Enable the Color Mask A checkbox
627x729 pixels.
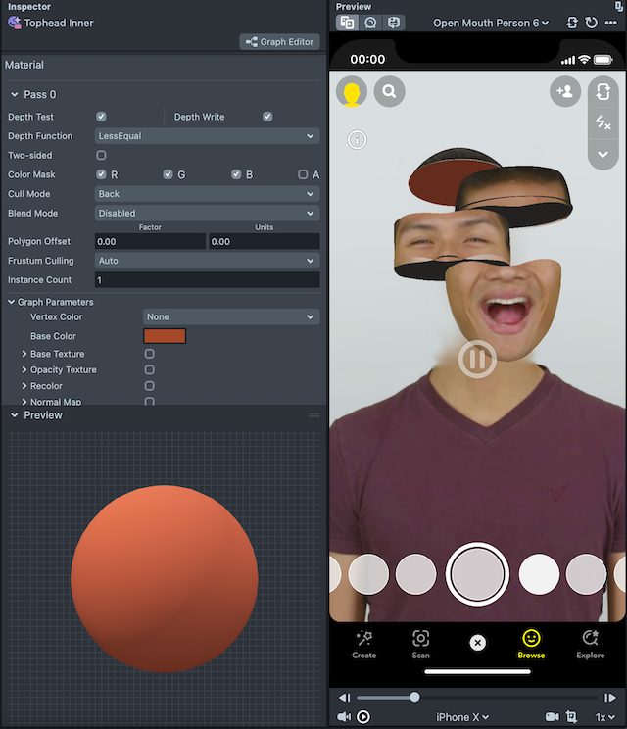point(303,174)
